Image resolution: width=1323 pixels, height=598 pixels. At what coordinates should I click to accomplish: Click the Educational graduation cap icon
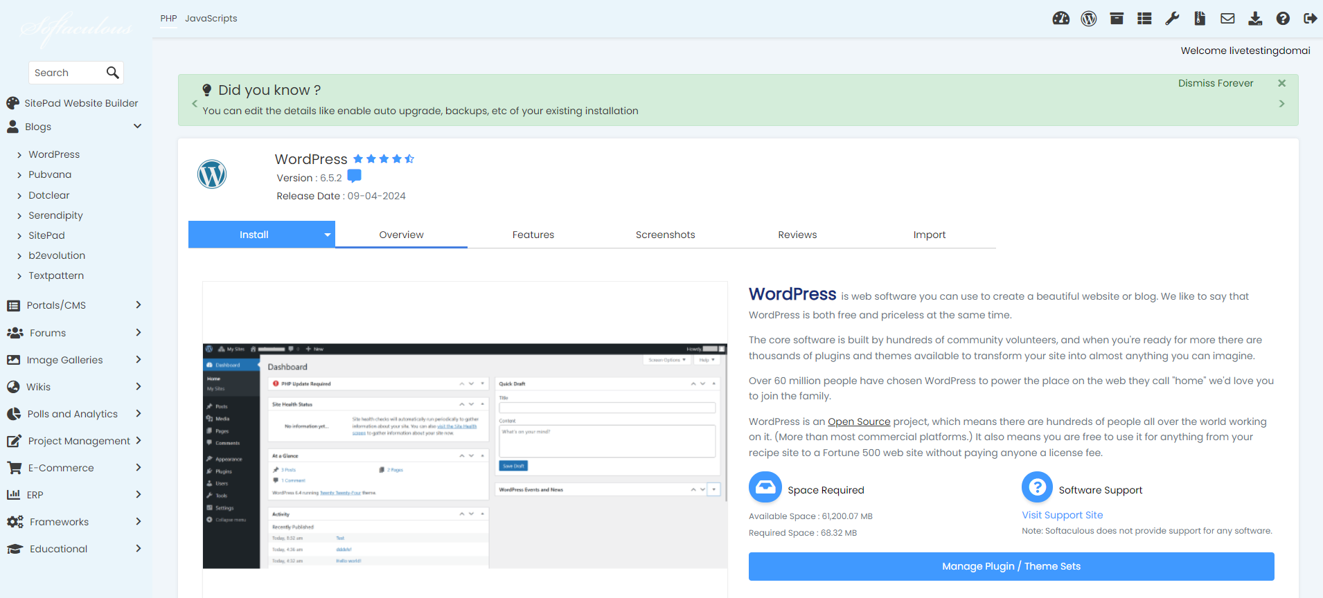[15, 549]
